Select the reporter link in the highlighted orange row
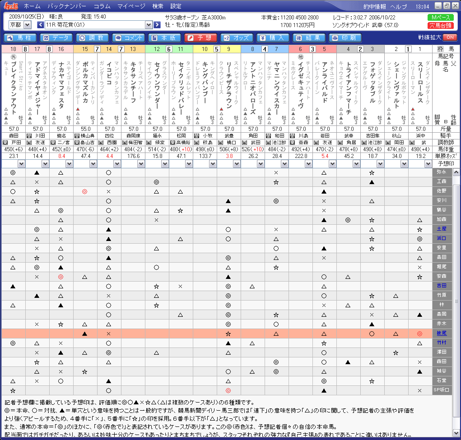 [x=442, y=333]
